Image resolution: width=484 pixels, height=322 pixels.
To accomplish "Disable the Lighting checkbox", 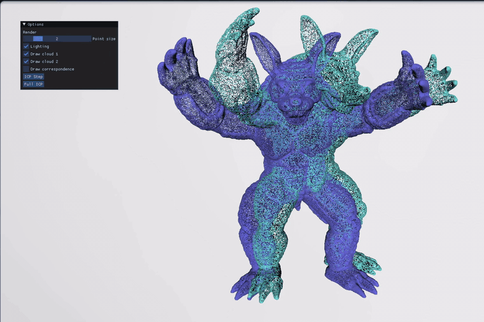I will (26, 47).
